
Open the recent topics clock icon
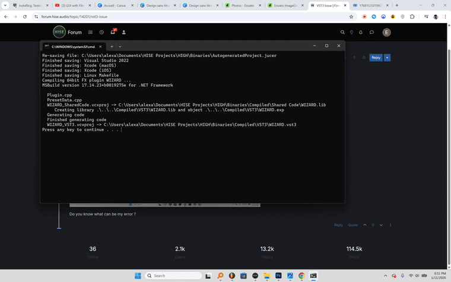(101, 32)
